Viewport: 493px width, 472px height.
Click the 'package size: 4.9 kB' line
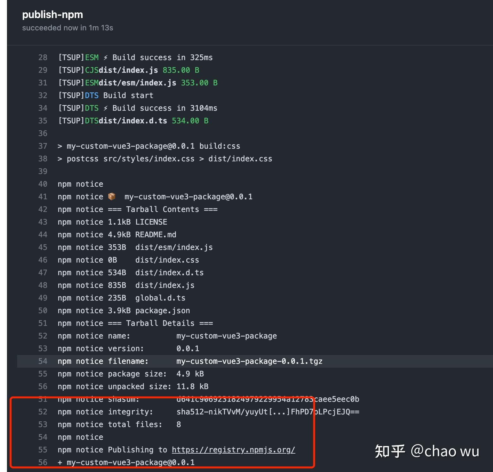tap(131, 374)
